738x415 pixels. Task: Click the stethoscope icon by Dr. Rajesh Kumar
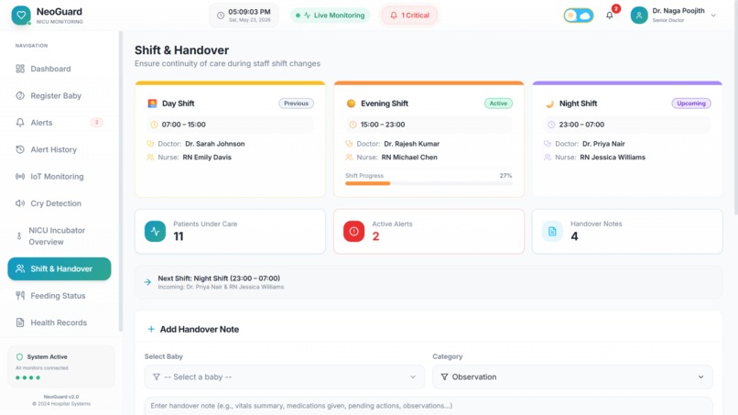[x=349, y=144]
